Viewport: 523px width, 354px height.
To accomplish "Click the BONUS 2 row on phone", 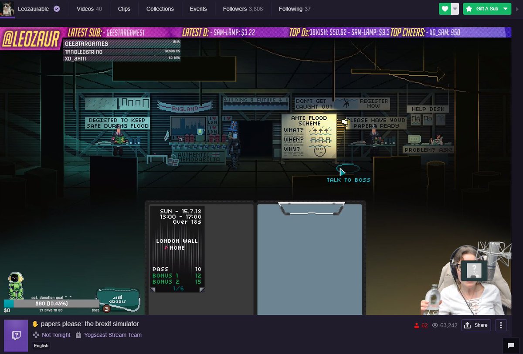I will click(x=177, y=282).
